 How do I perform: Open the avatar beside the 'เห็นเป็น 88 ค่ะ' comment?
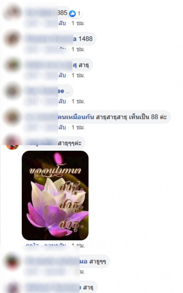click(x=13, y=117)
